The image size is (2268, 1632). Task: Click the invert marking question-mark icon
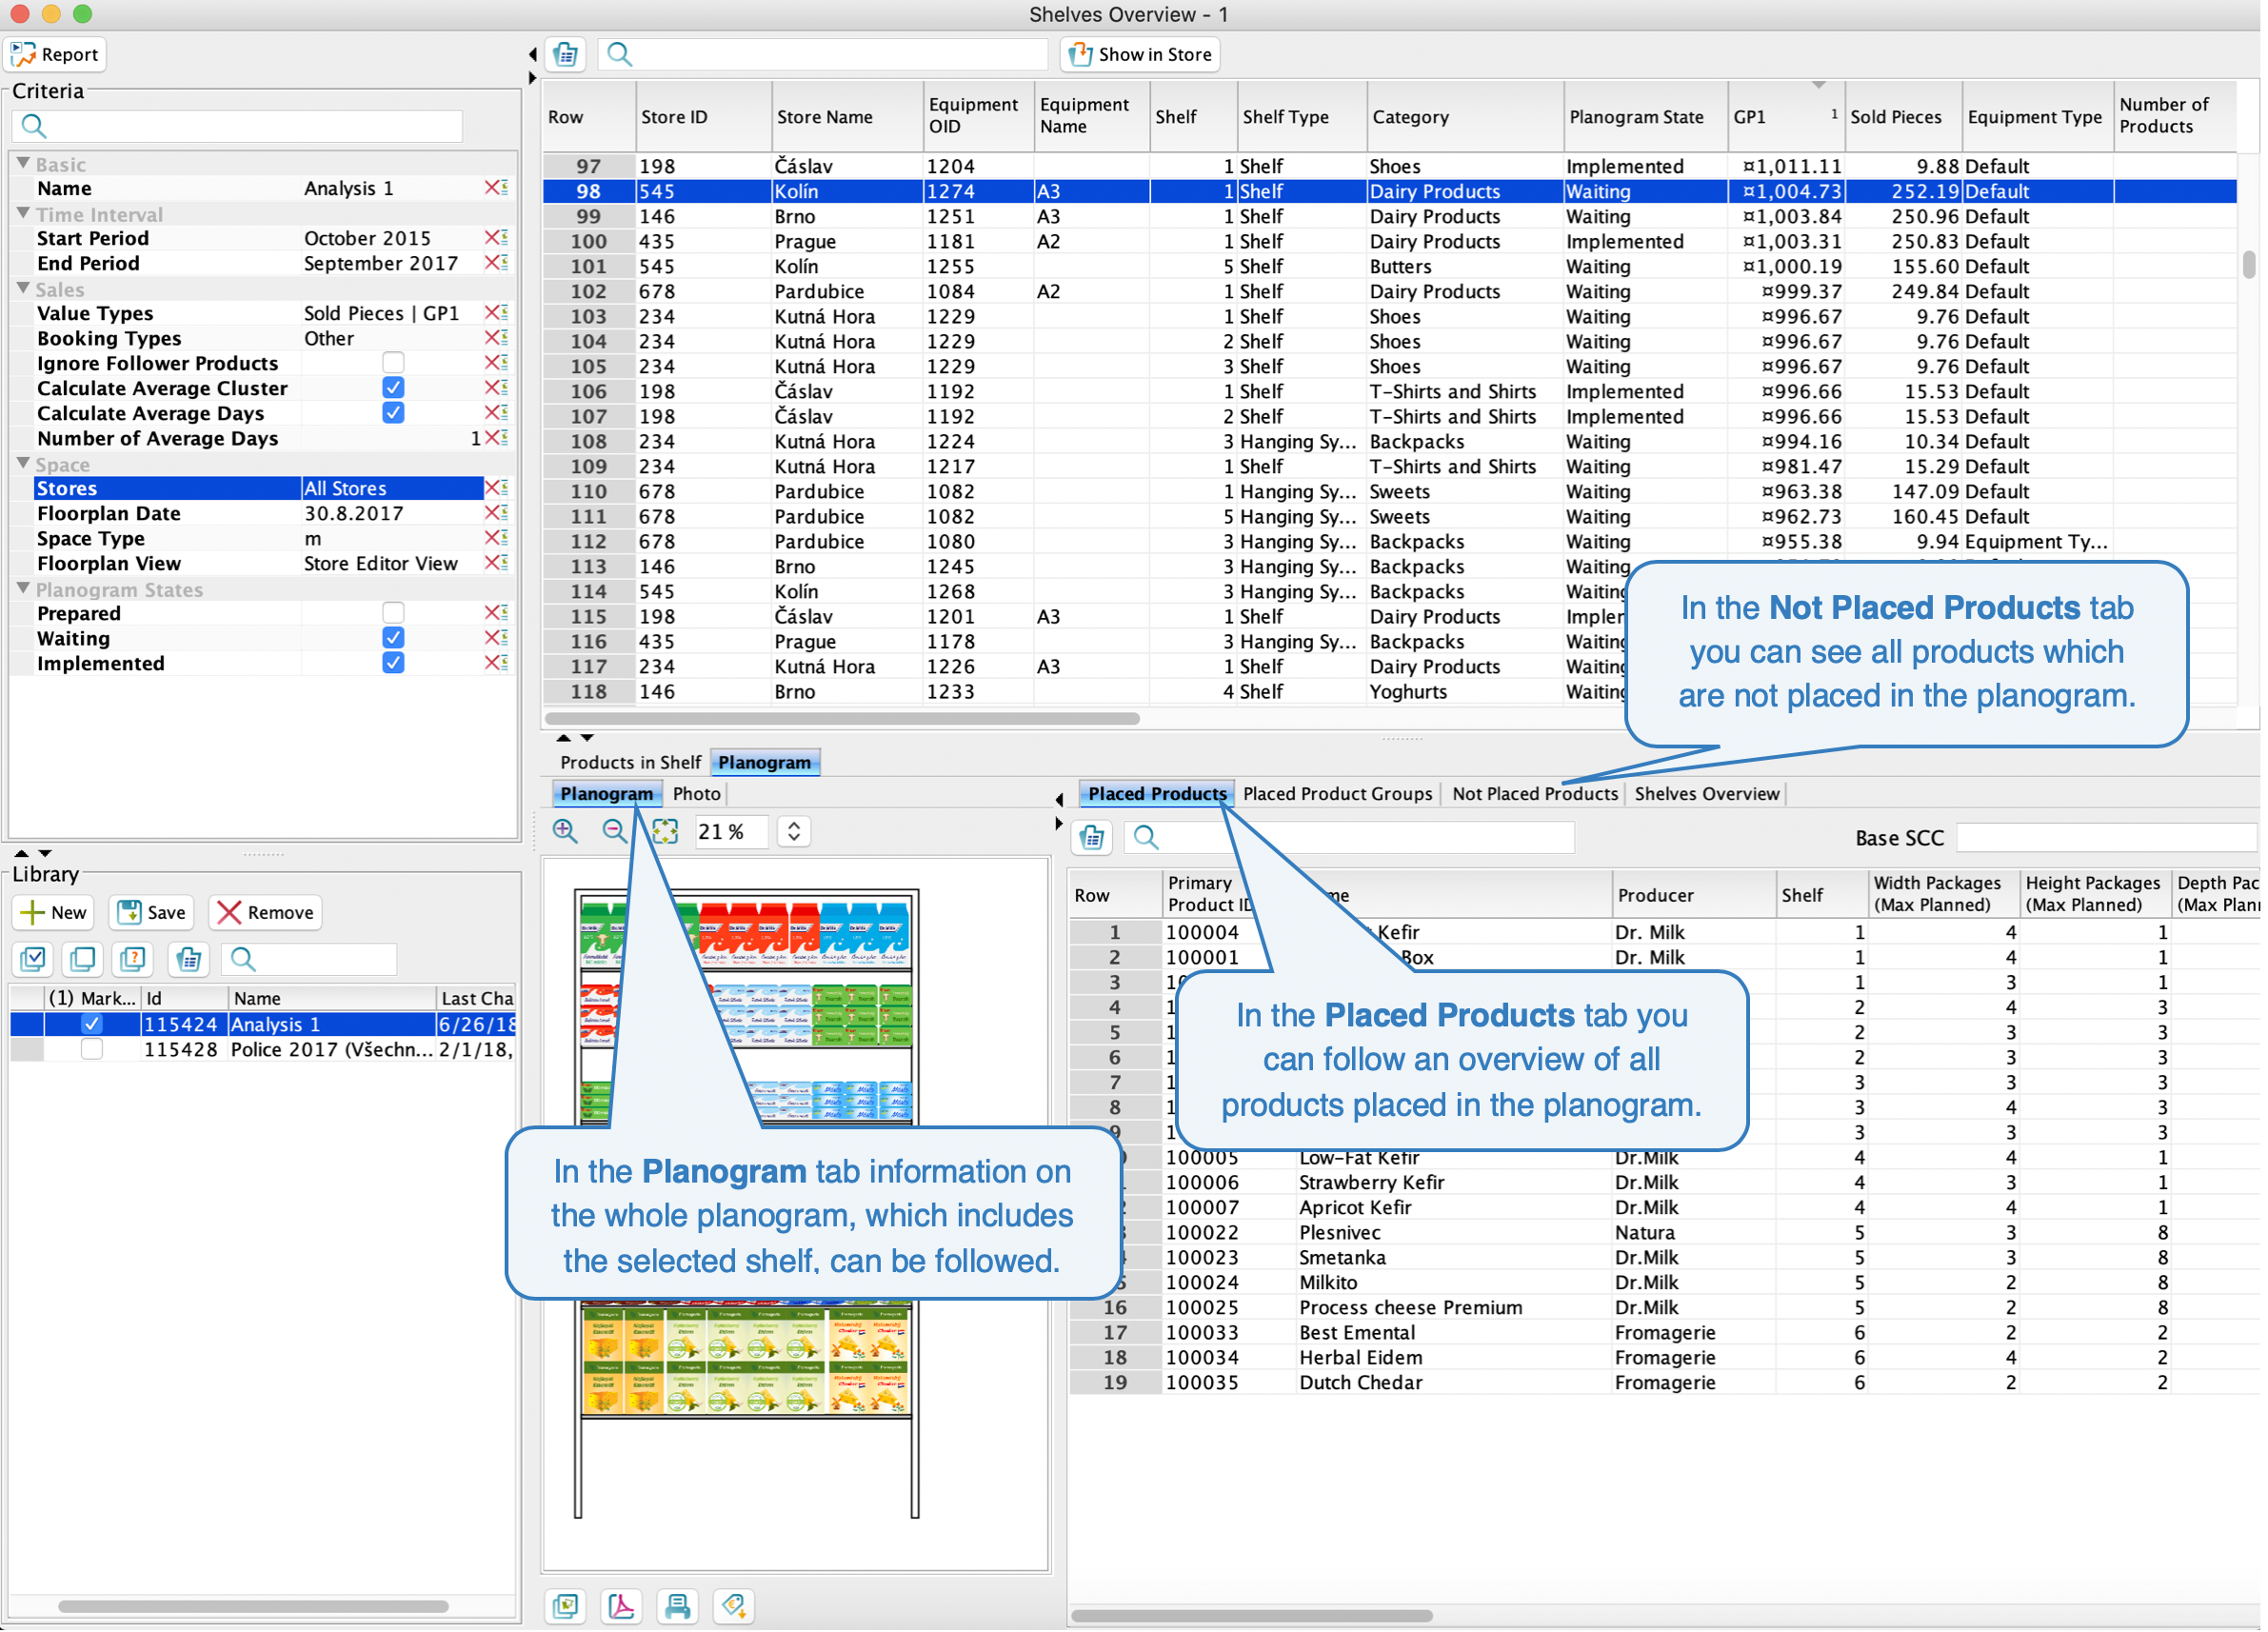pos(133,961)
